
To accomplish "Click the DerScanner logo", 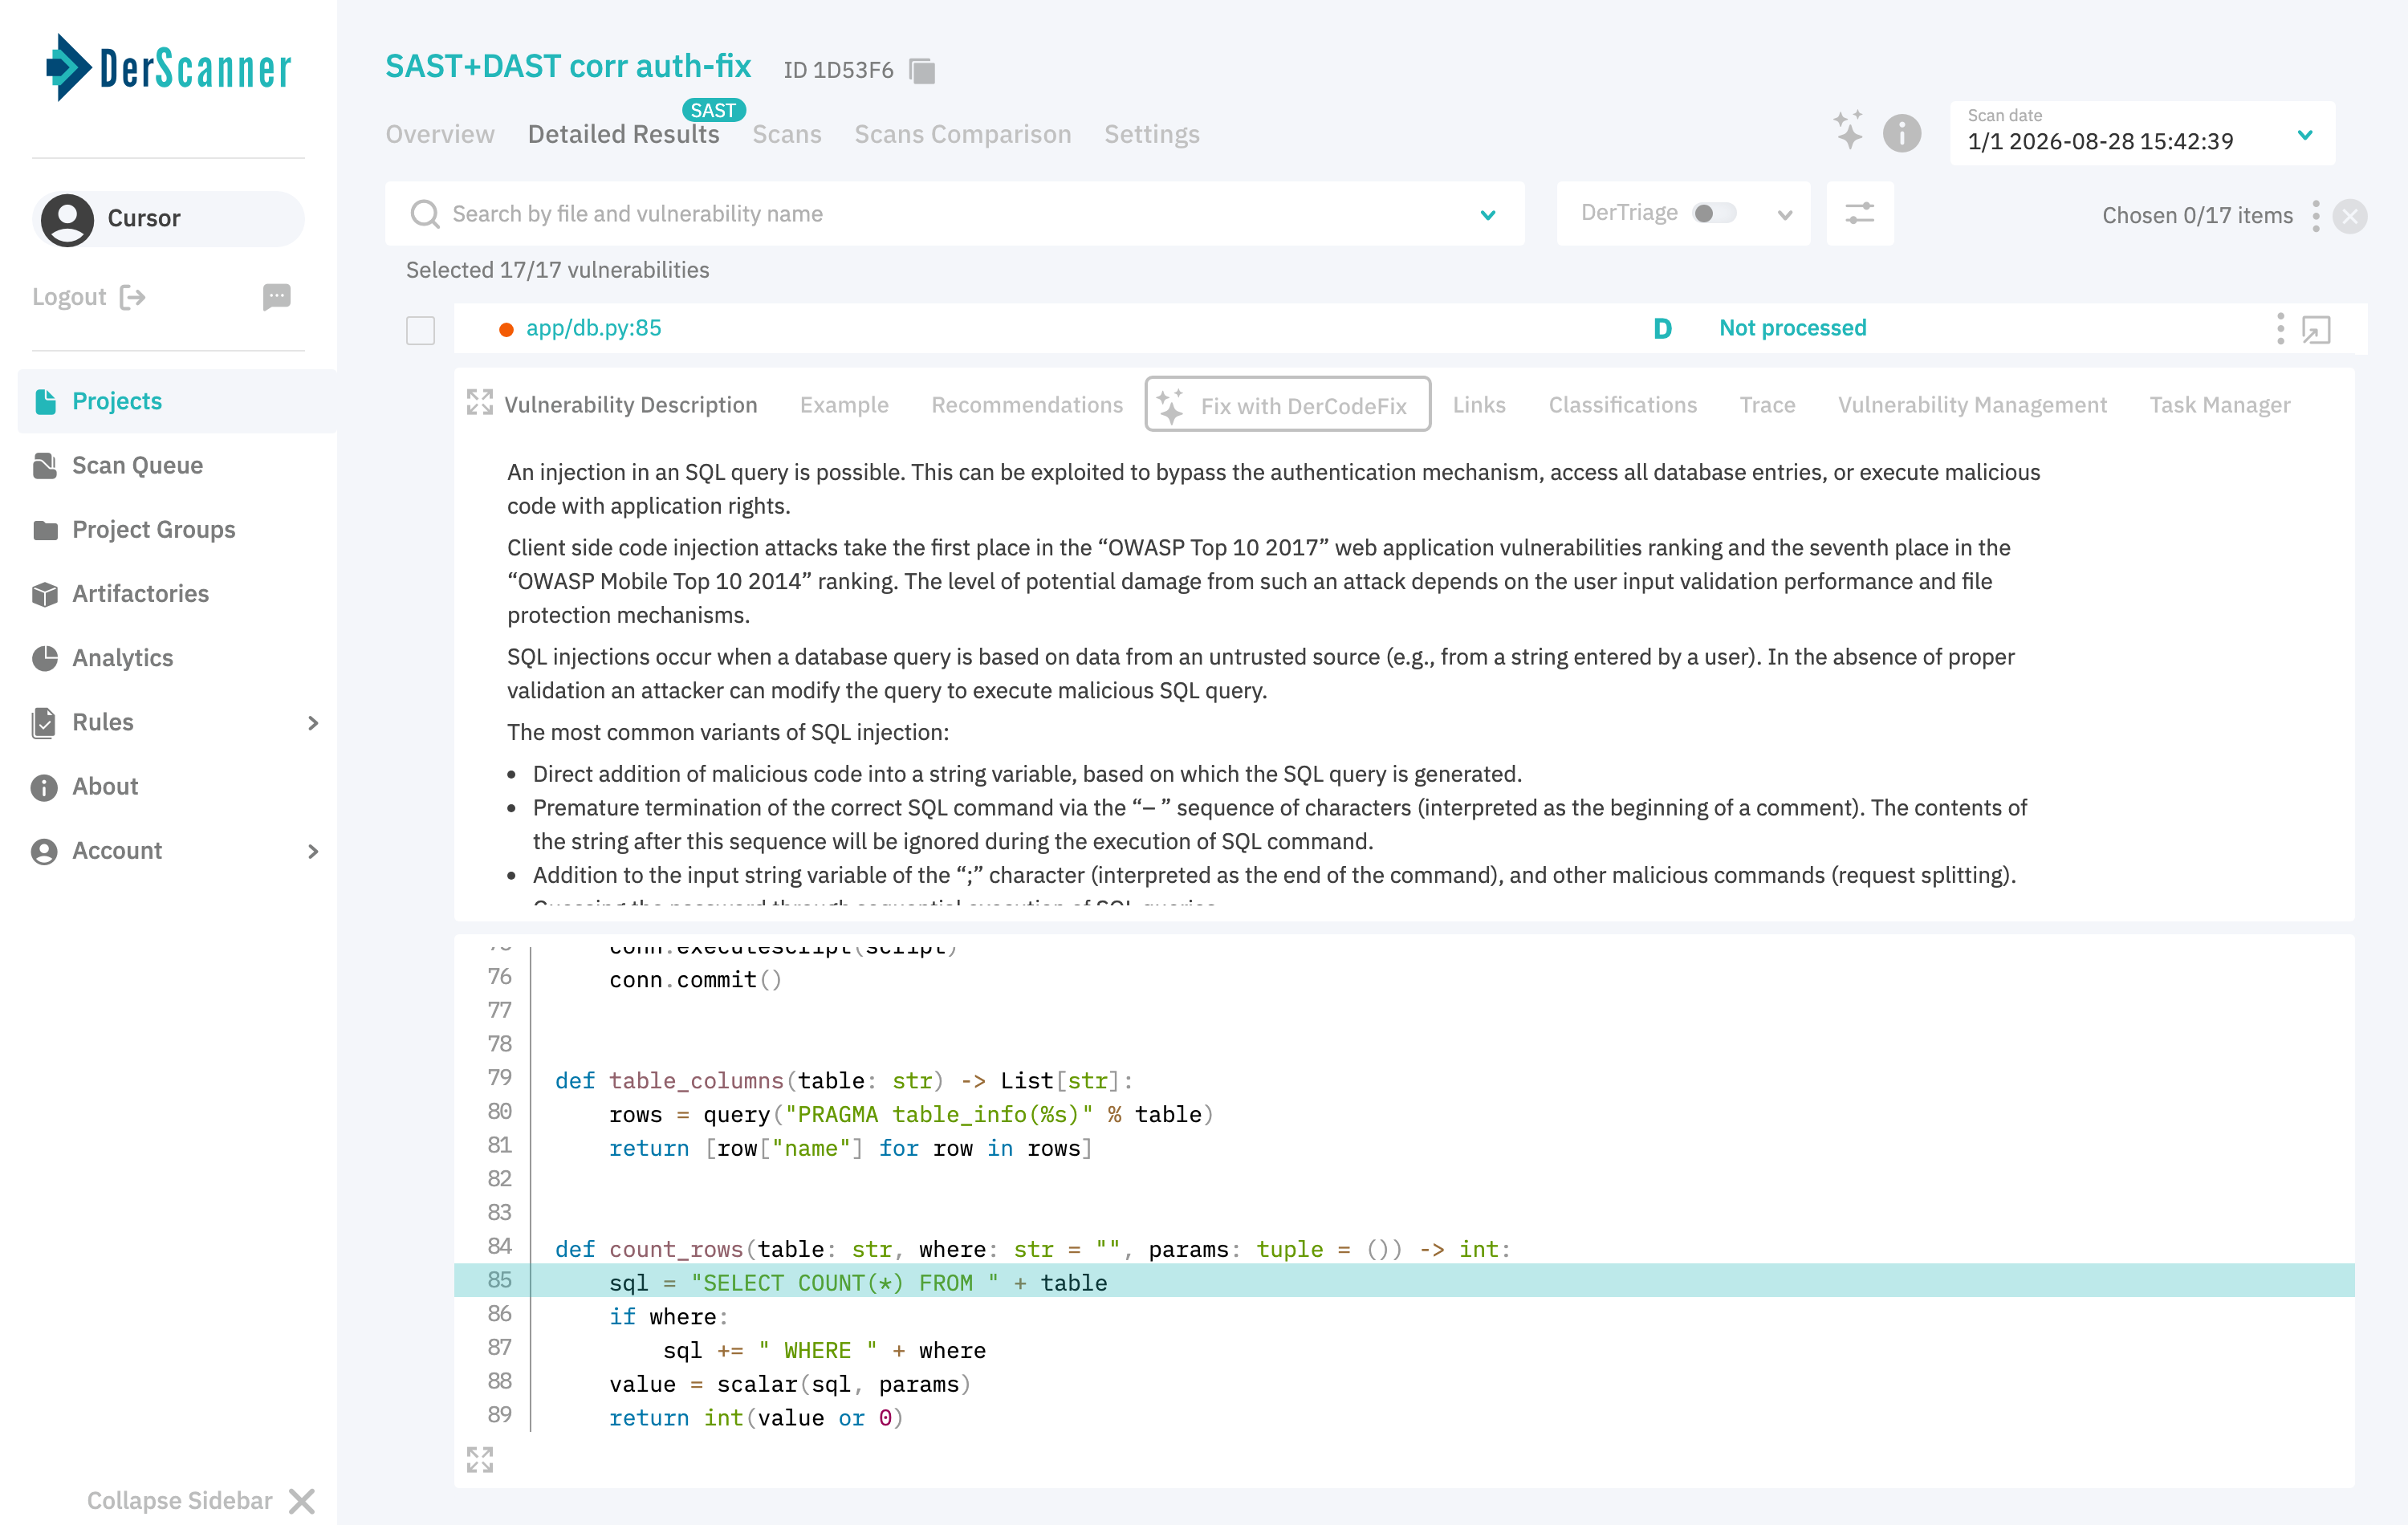I will coord(168,67).
